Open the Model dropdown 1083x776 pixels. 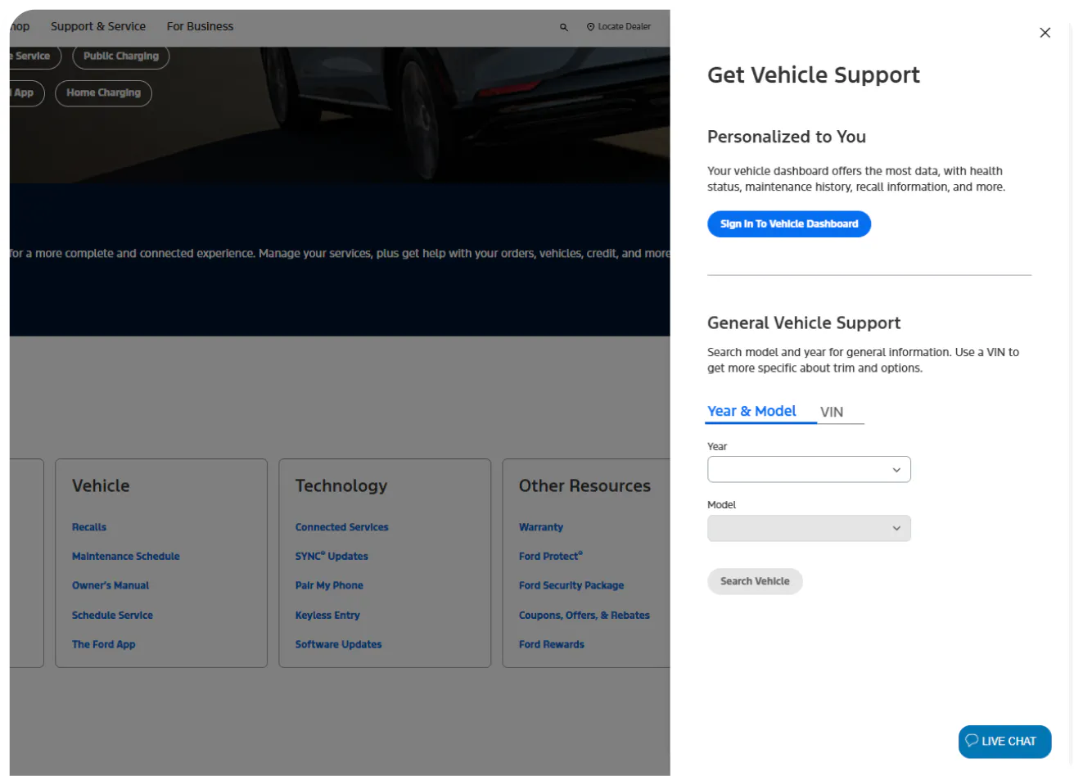[x=809, y=528]
